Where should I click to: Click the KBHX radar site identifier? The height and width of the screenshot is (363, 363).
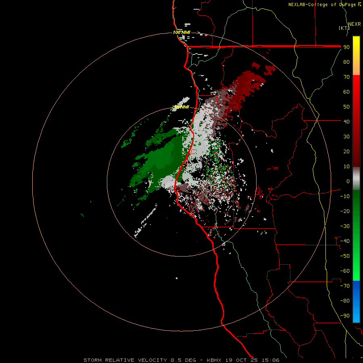214,360
